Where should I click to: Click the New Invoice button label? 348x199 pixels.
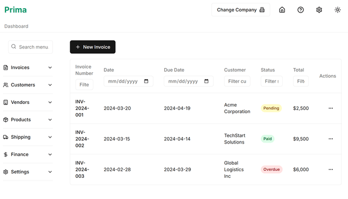97,47
